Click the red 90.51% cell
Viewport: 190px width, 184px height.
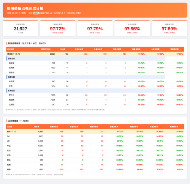120,165
